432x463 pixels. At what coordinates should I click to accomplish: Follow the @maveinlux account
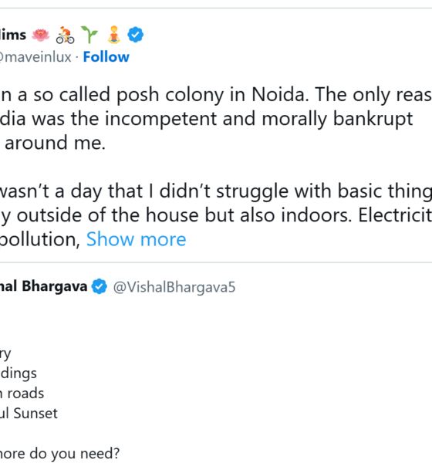(x=106, y=56)
